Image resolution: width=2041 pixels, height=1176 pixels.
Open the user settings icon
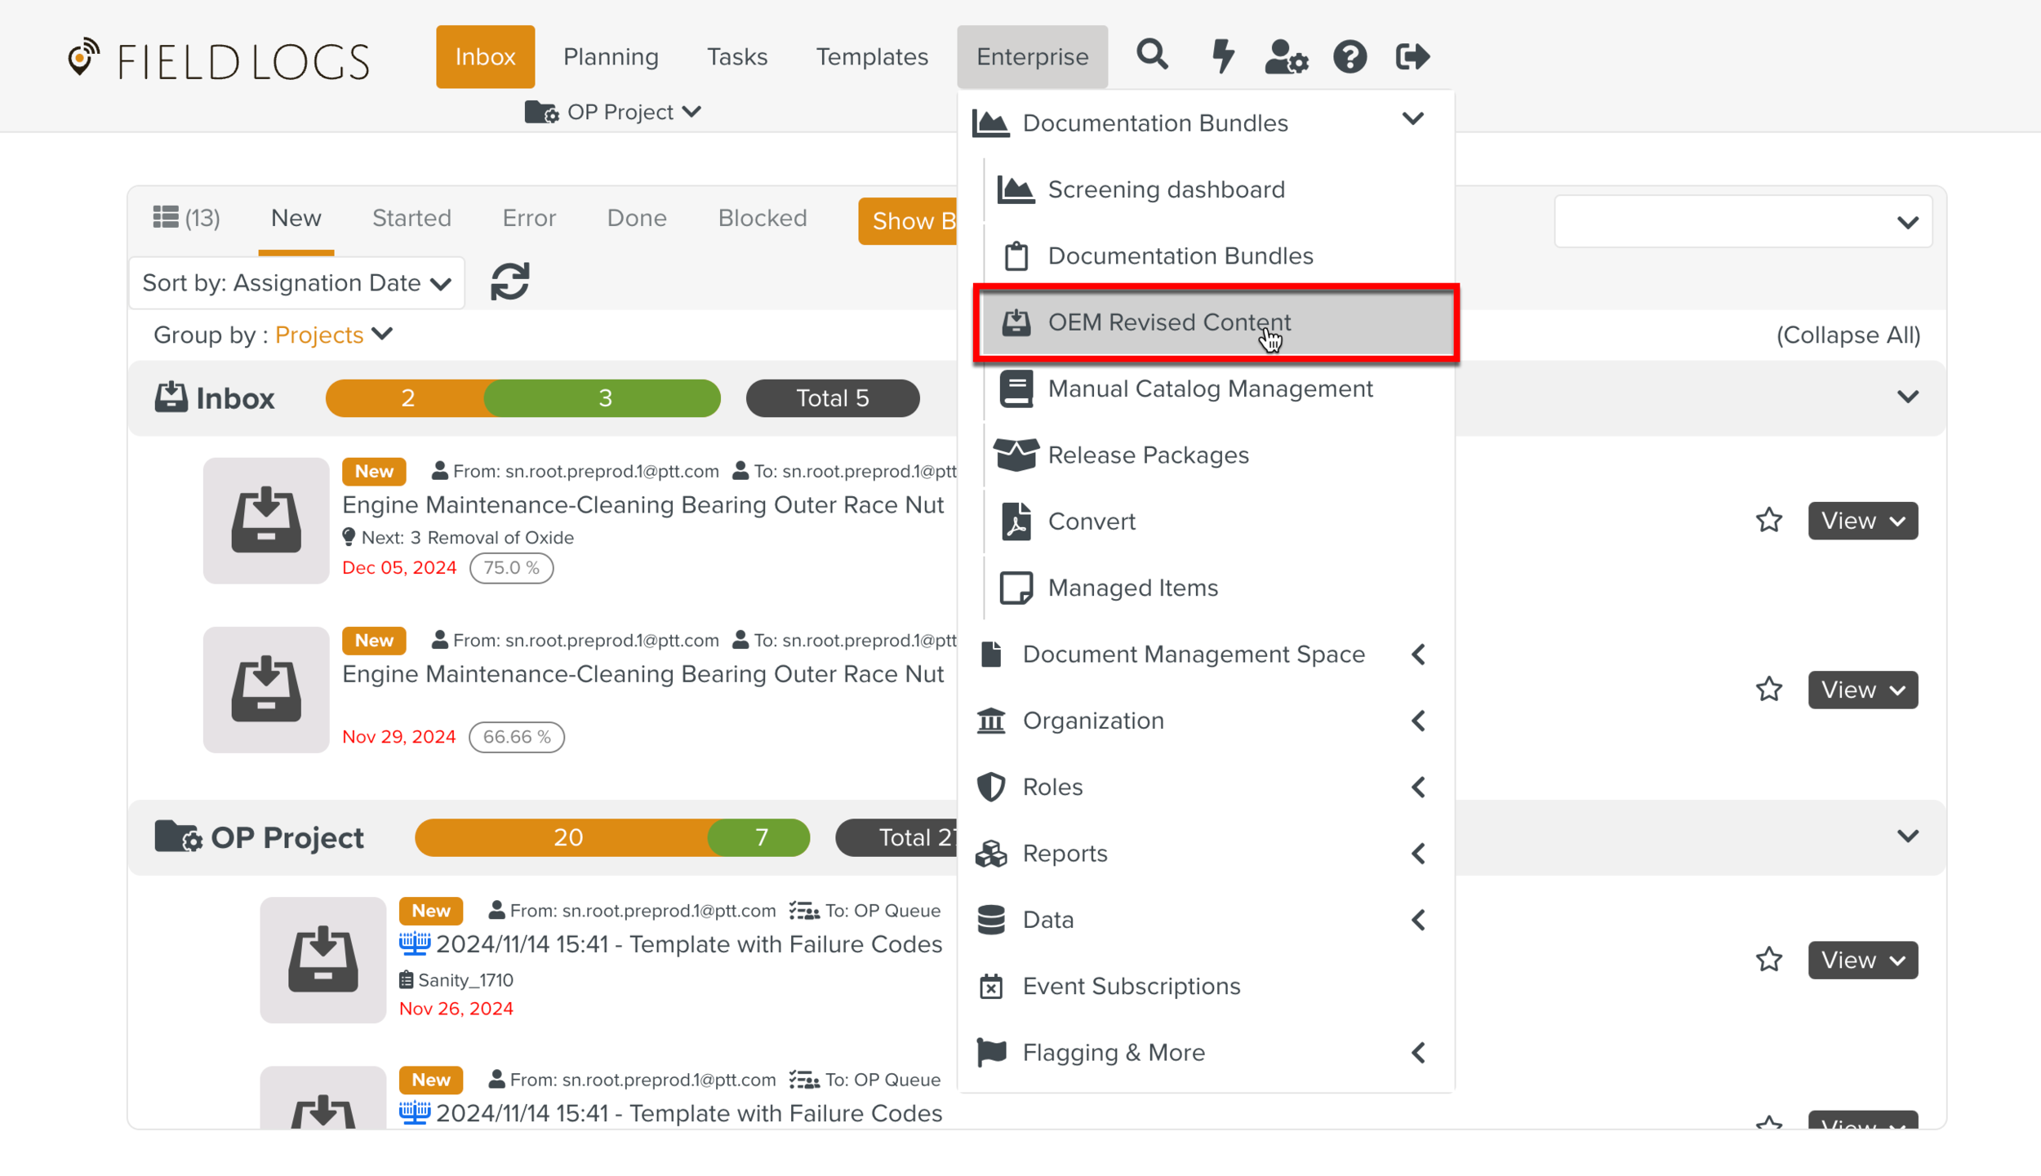tap(1286, 56)
